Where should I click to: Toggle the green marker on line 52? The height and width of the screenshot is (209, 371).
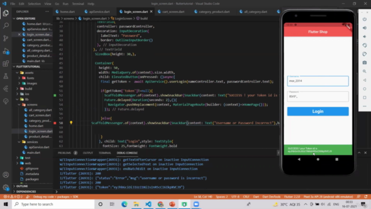coord(55,95)
